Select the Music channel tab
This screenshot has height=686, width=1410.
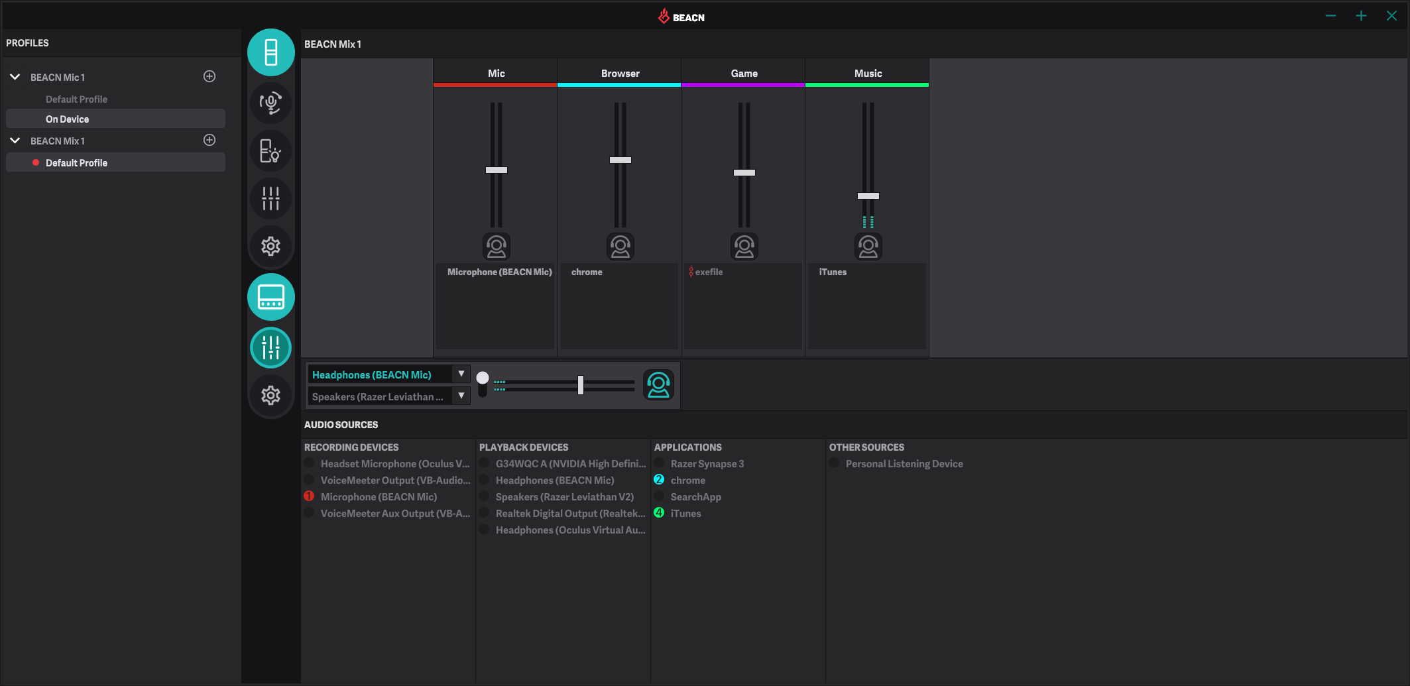point(868,74)
